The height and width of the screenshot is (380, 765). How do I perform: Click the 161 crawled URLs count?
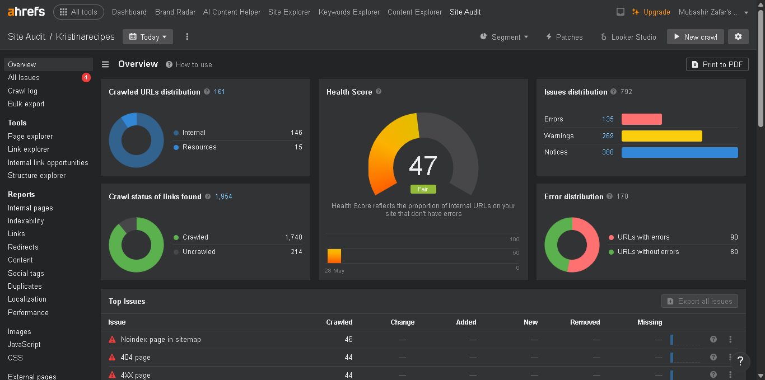click(x=220, y=92)
